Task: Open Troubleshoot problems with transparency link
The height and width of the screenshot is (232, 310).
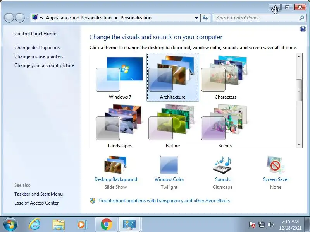Action: coord(164,201)
